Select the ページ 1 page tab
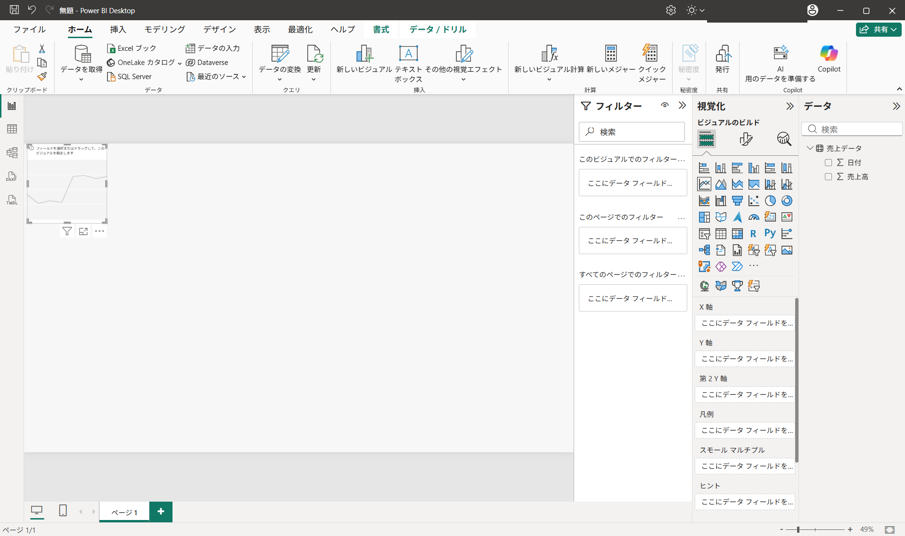The height and width of the screenshot is (536, 905). (x=124, y=512)
